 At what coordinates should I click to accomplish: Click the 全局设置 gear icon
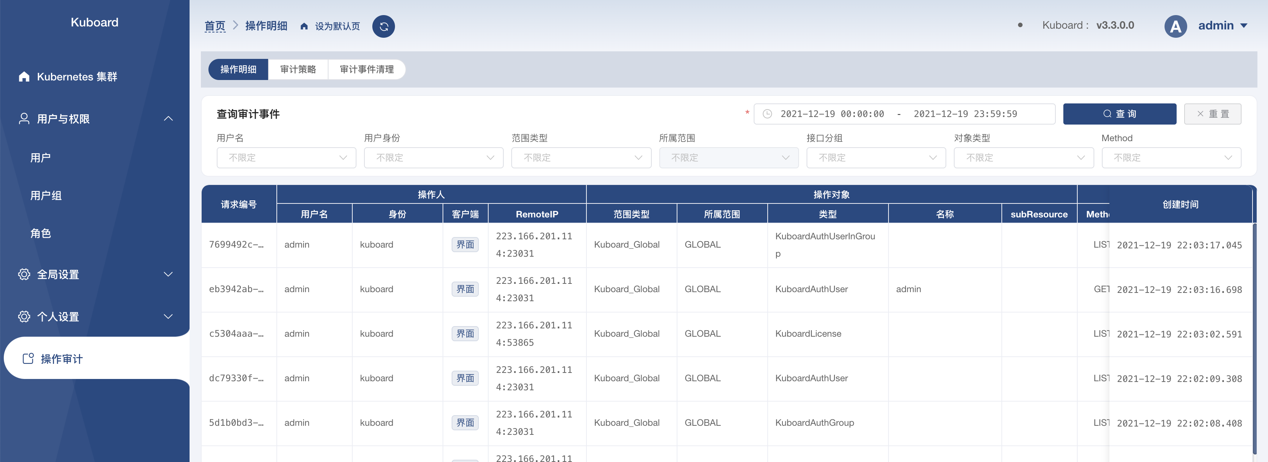point(24,274)
